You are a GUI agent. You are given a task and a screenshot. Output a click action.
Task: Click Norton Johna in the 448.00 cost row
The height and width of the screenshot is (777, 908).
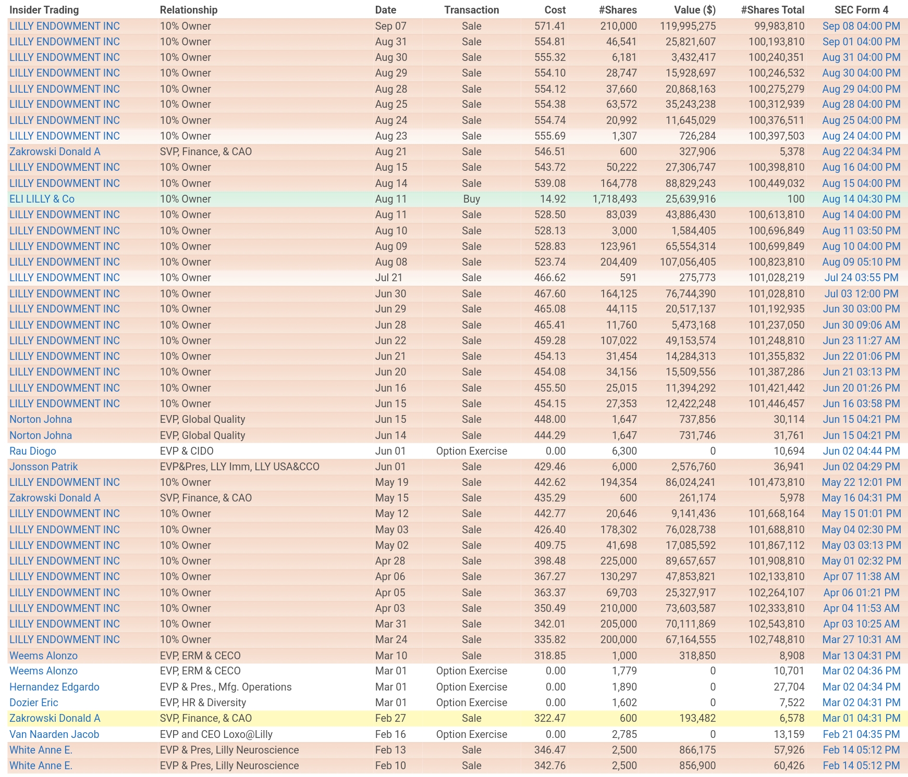[41, 419]
